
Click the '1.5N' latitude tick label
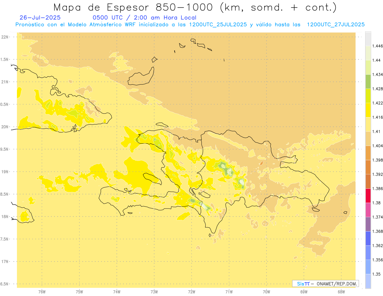4,59
